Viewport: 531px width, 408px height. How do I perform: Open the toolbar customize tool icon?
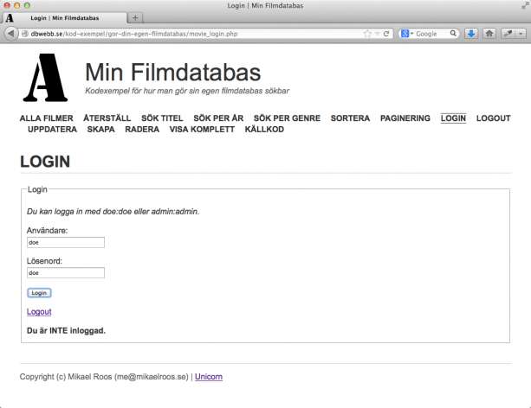pyautogui.click(x=508, y=34)
